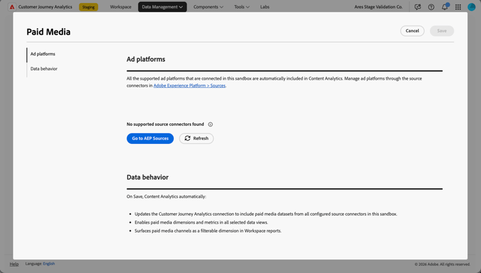Change language via English link

click(x=49, y=263)
